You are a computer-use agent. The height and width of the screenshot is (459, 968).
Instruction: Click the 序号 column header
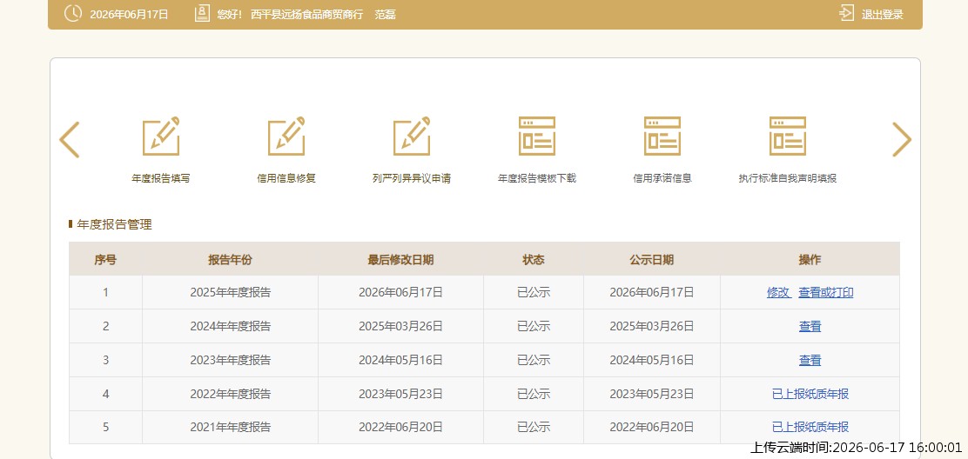click(105, 260)
